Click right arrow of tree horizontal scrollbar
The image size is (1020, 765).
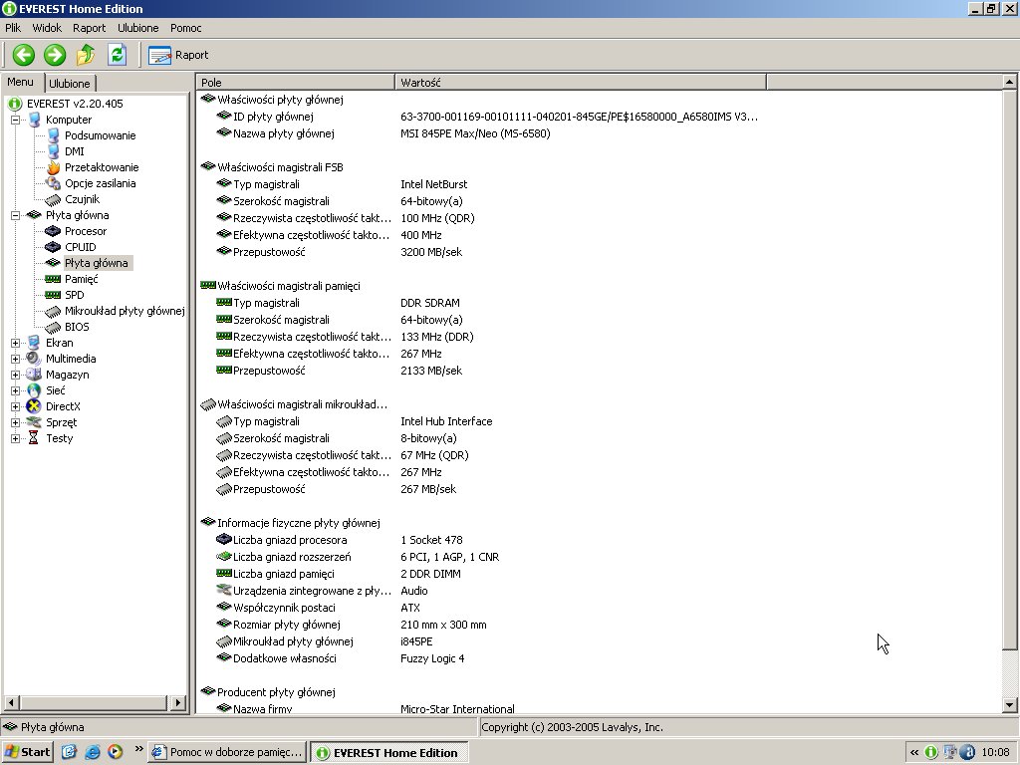tap(177, 702)
